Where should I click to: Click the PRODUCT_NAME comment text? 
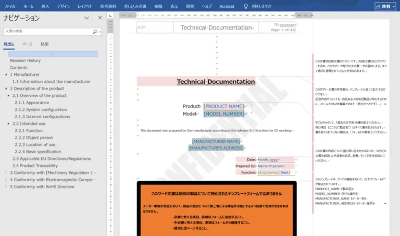(334, 189)
